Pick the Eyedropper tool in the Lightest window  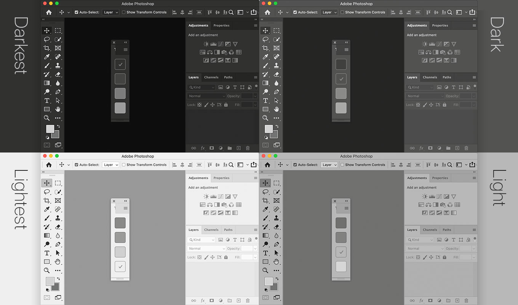pos(47,209)
